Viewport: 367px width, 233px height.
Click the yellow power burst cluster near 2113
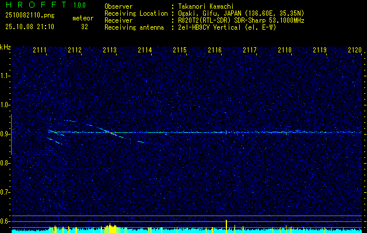click(x=110, y=228)
